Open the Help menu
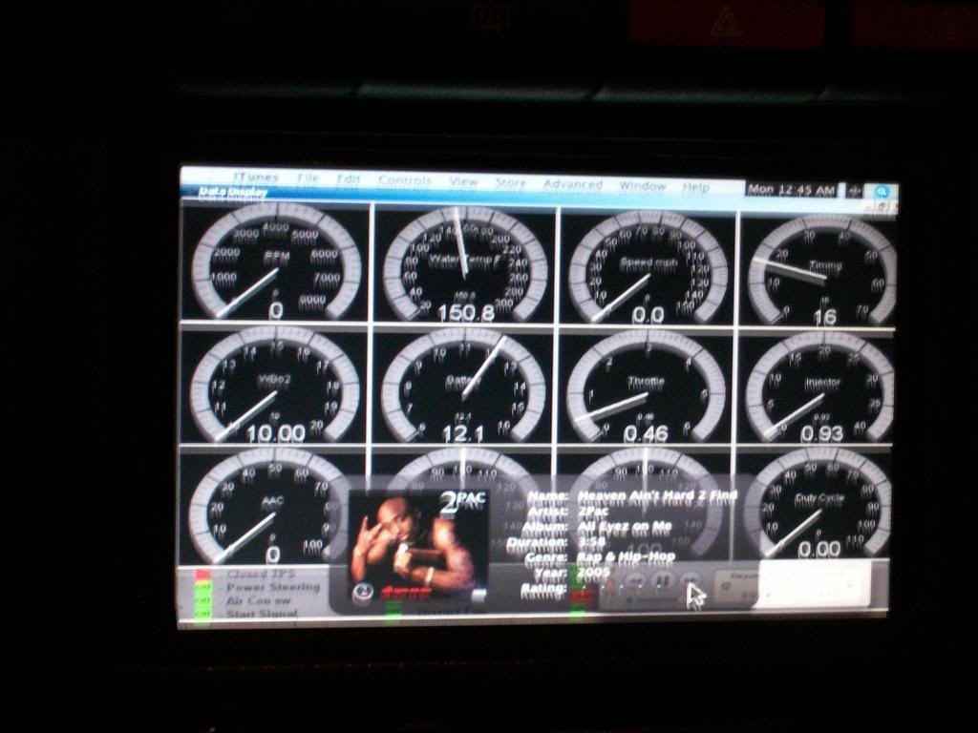 (x=695, y=187)
